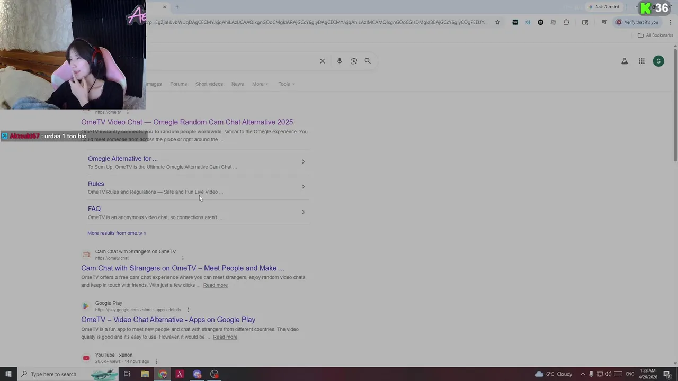Open Chrome three-dot menu
The image size is (678, 381).
coord(670,22)
